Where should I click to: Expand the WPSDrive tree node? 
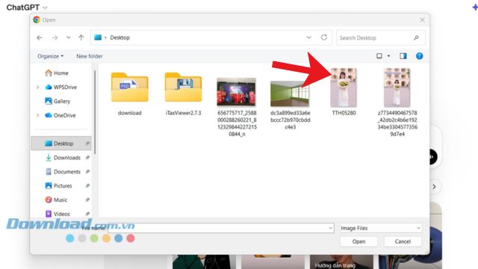click(x=38, y=87)
